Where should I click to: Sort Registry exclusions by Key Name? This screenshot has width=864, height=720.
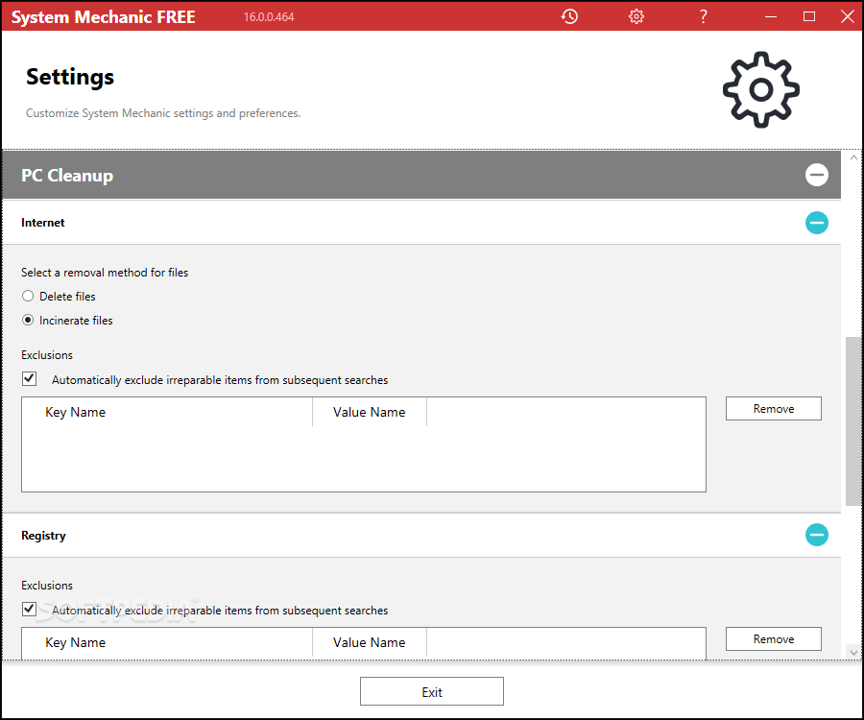167,642
